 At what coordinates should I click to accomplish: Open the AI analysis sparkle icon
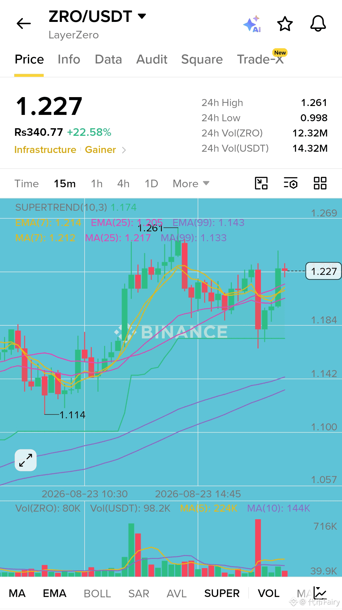click(x=252, y=24)
